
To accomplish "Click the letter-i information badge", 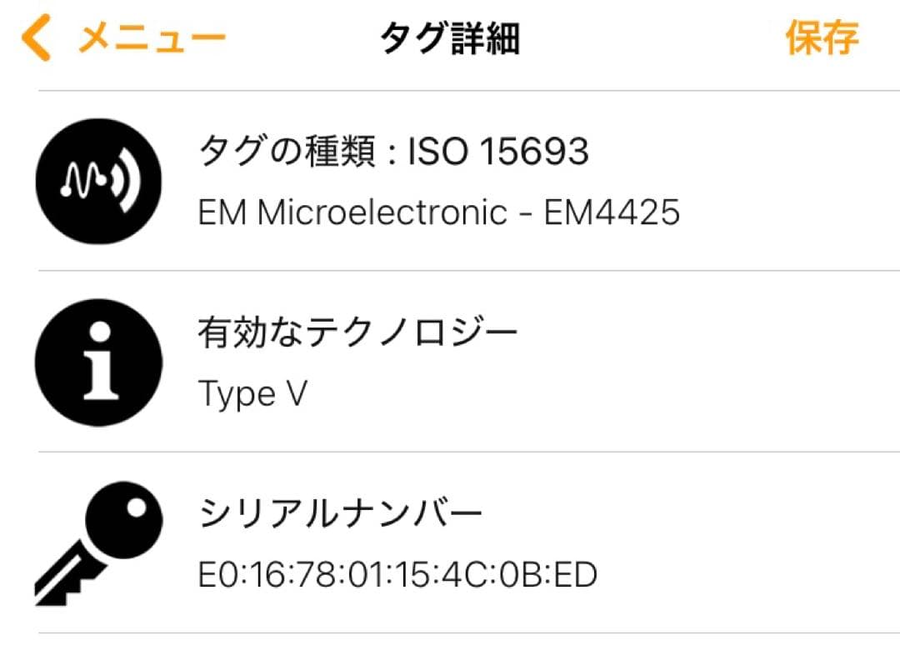I will pyautogui.click(x=97, y=362).
